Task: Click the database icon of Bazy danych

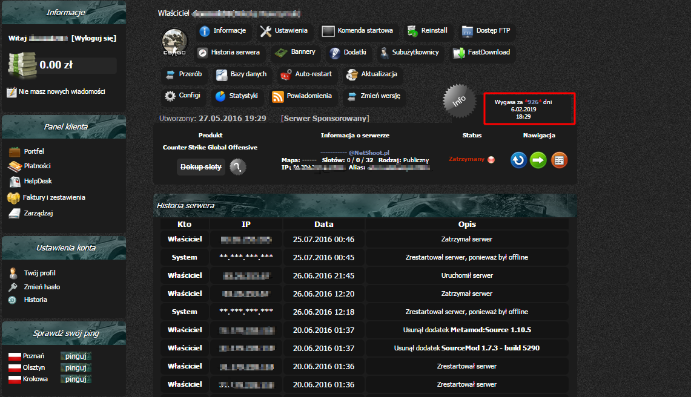Action: click(222, 75)
